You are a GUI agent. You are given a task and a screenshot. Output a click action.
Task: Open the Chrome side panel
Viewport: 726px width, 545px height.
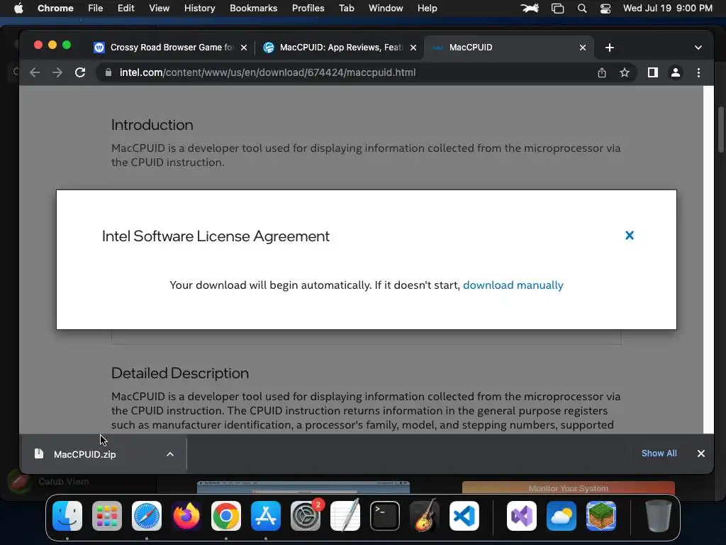point(652,73)
